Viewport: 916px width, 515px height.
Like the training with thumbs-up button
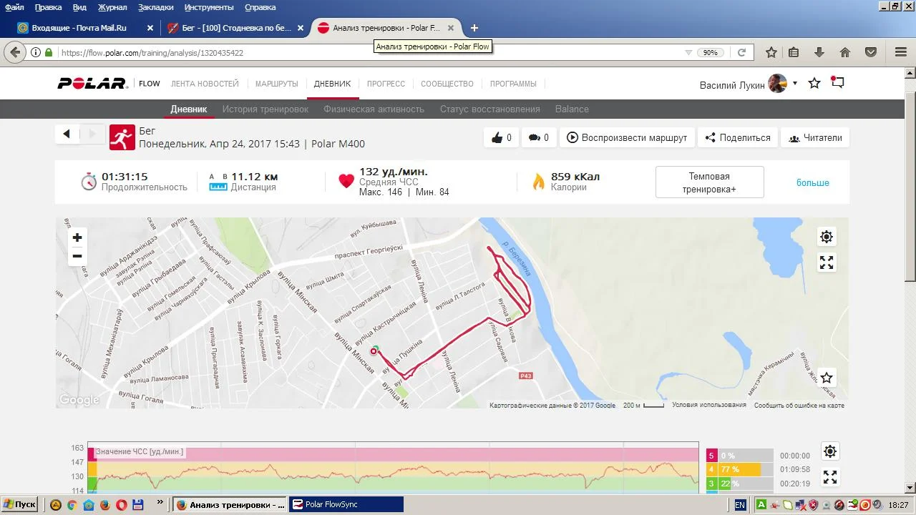501,138
